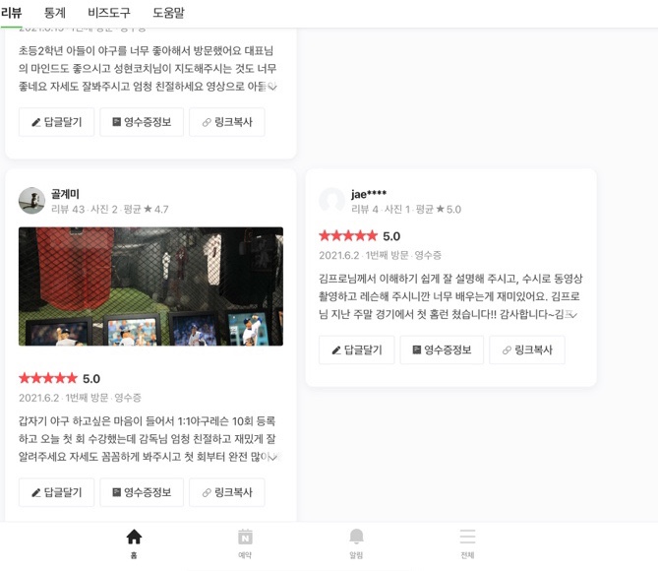Click 답글달기 on the 골계미 review
The image size is (658, 571).
(57, 492)
